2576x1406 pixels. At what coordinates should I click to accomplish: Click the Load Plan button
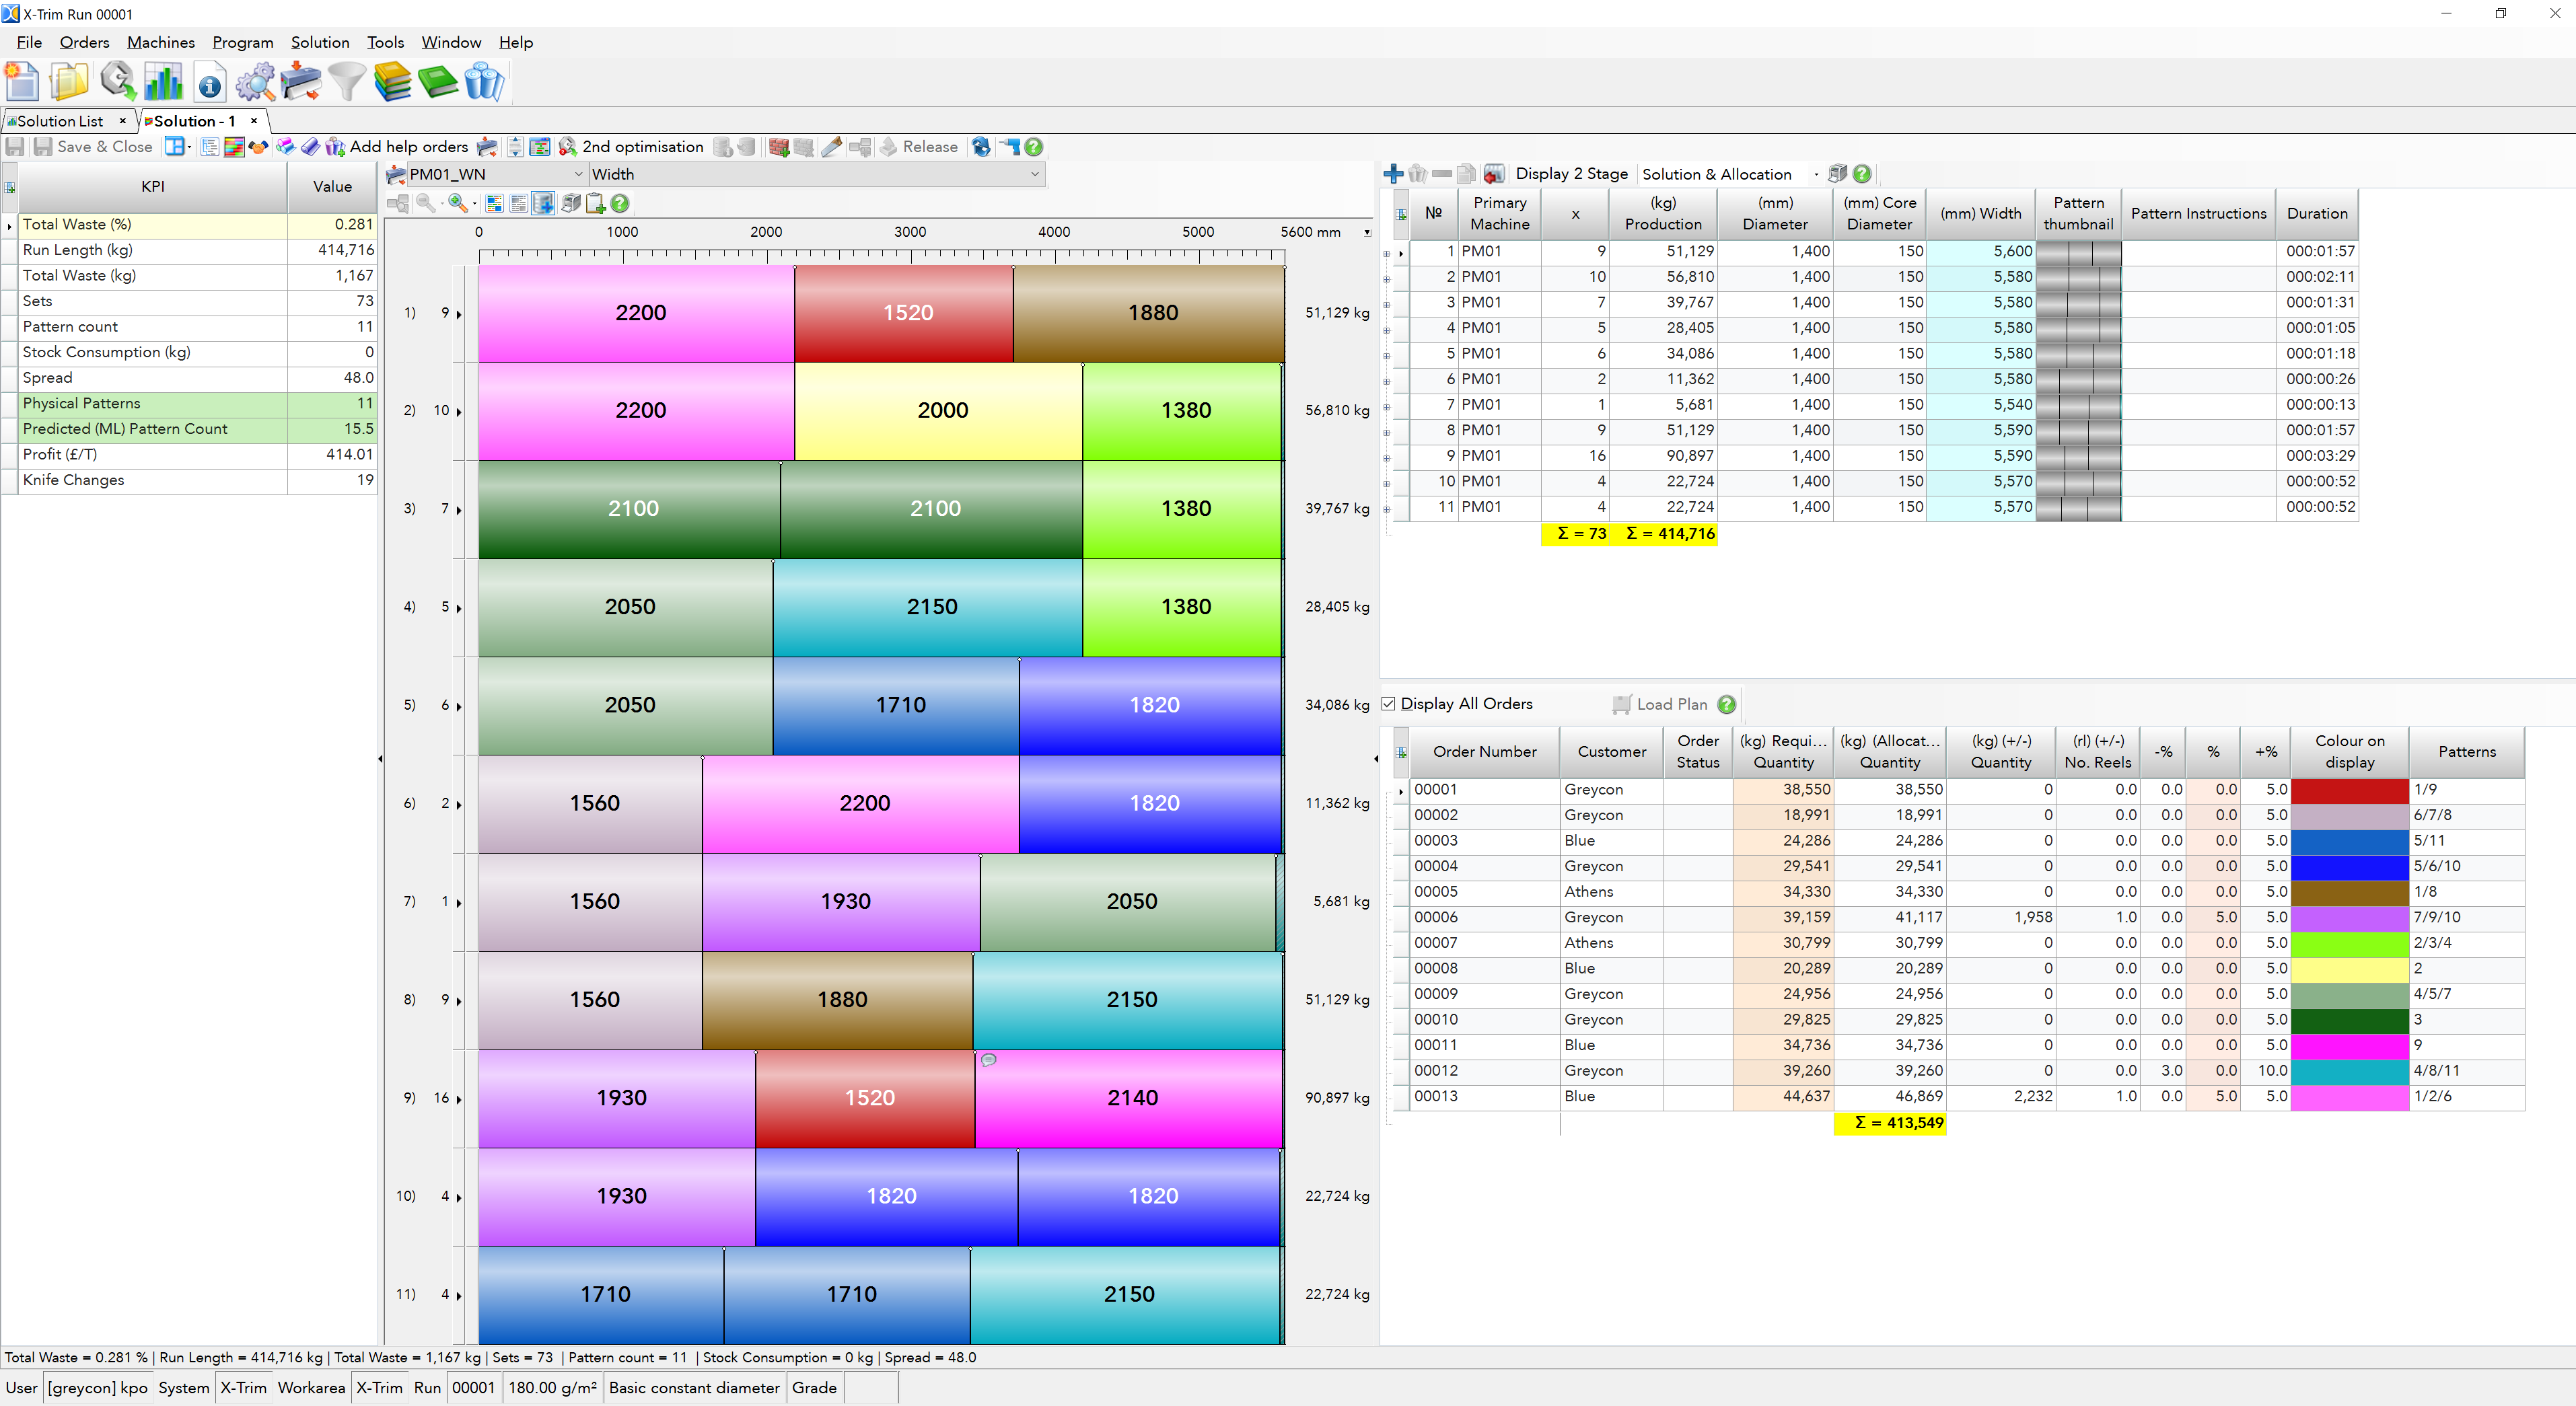click(x=1660, y=704)
